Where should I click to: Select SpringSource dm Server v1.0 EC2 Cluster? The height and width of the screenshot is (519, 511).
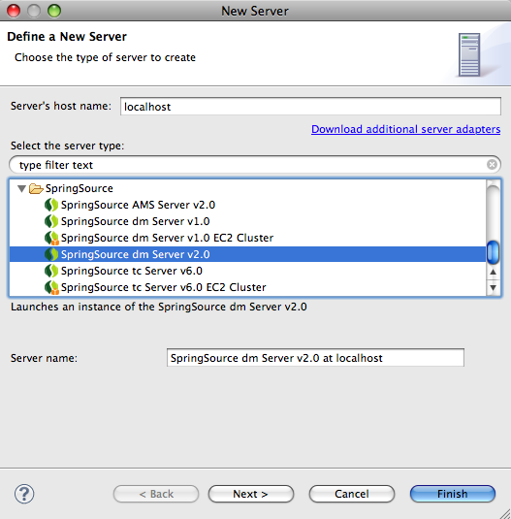[167, 238]
